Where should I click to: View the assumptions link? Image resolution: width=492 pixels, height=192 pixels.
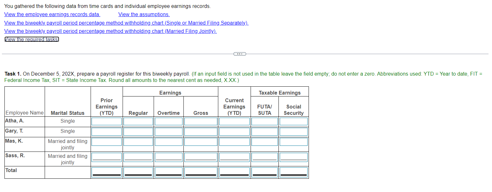[144, 14]
